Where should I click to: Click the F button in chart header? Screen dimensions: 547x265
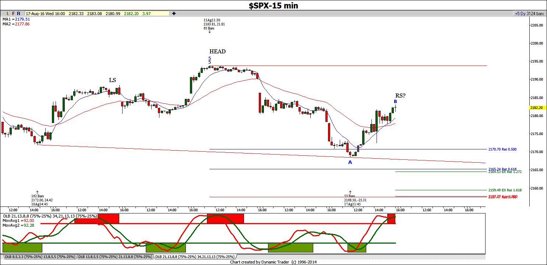click(13, 14)
